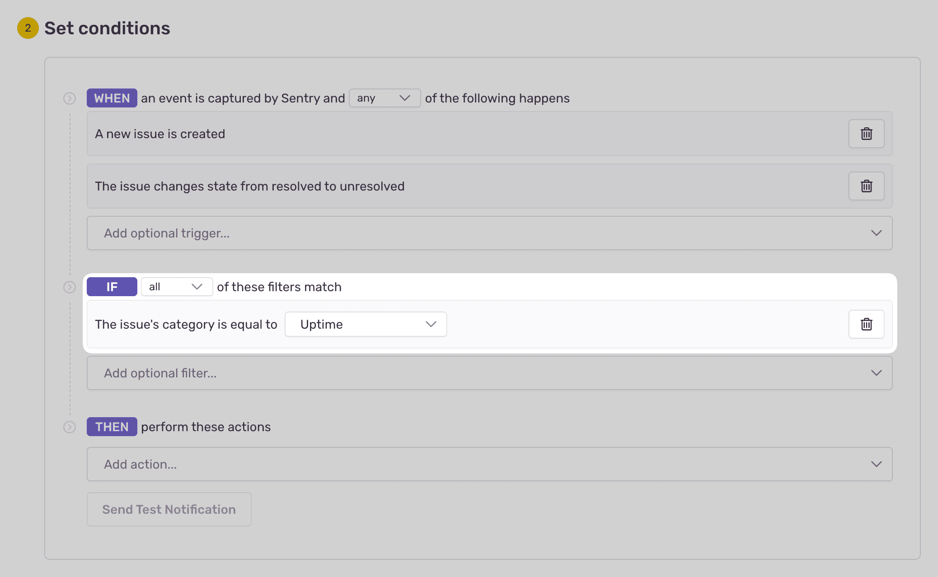Click the Send Test Notification button
This screenshot has width=938, height=577.
pos(169,509)
